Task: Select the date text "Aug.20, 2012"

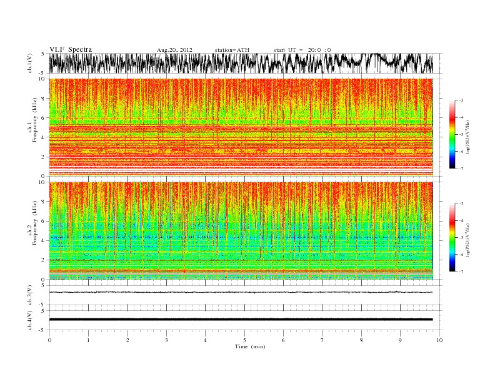Action: click(x=174, y=50)
